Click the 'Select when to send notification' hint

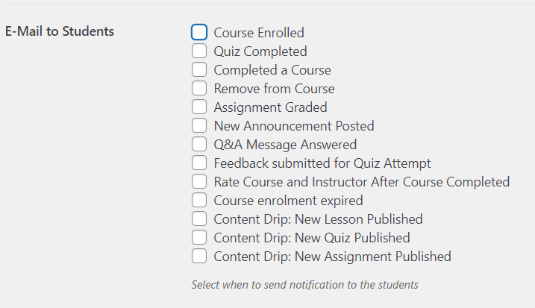coord(304,285)
